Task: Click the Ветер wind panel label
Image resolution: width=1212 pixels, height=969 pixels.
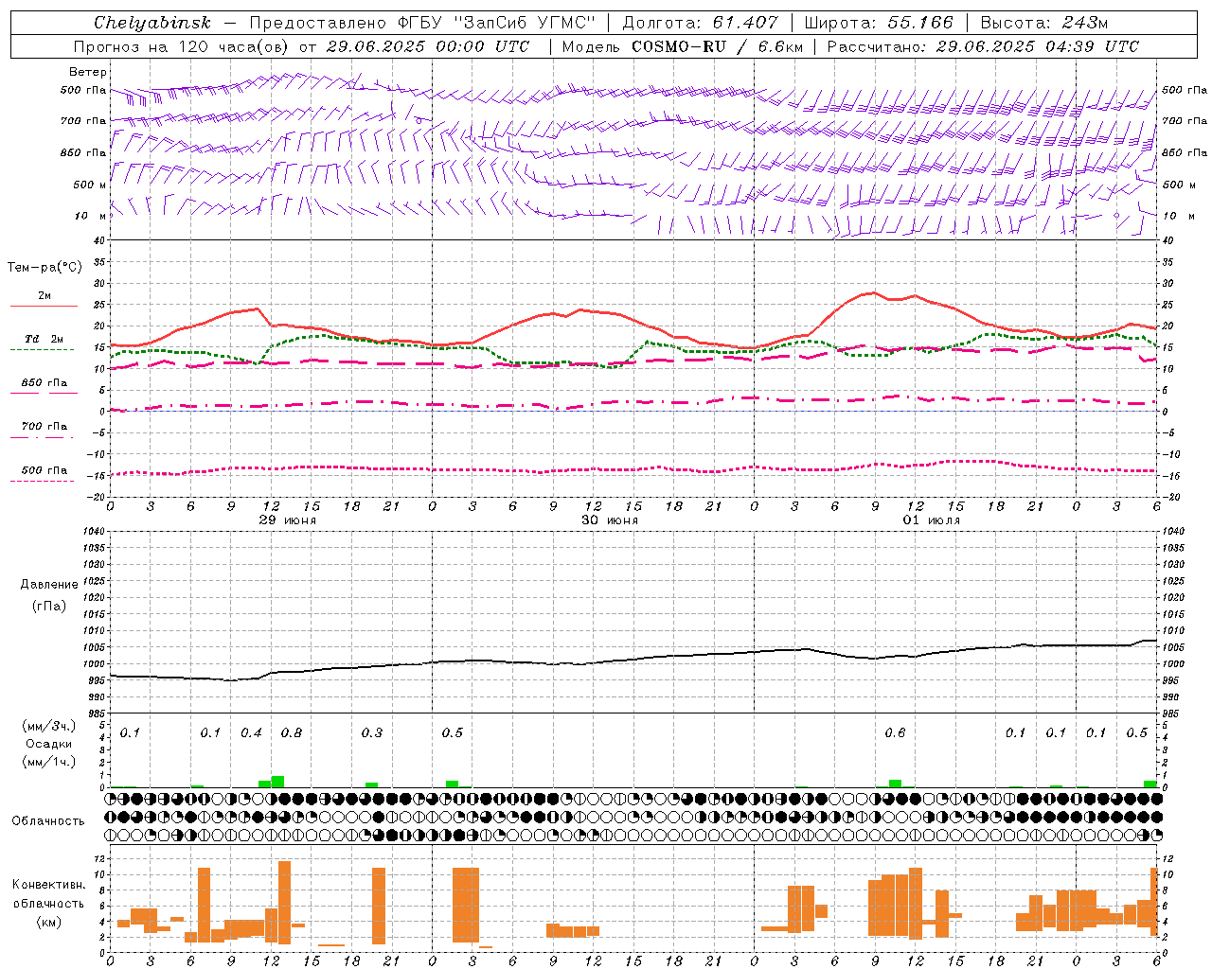Action: [88, 72]
